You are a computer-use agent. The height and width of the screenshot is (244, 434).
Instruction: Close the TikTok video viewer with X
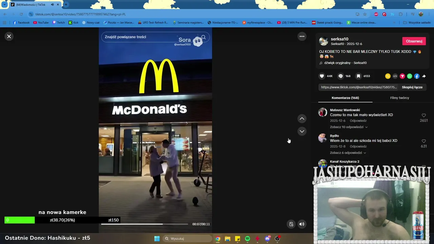click(9, 36)
